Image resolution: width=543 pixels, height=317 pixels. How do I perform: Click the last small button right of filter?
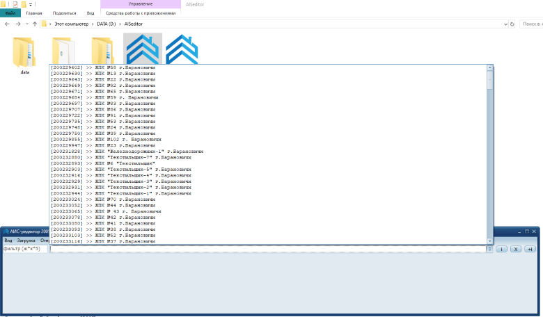pyautogui.click(x=530, y=249)
